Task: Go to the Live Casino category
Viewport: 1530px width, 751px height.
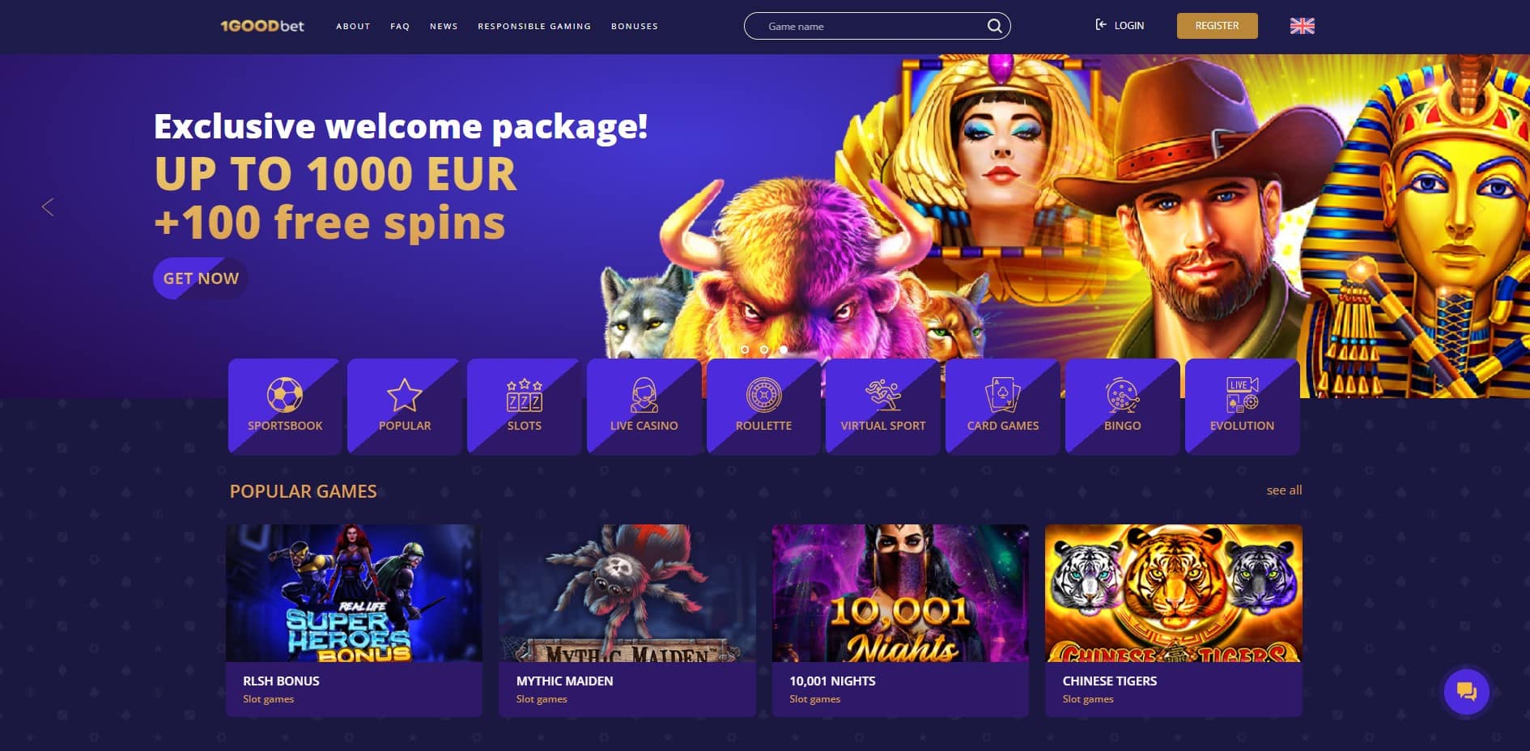Action: 644,406
